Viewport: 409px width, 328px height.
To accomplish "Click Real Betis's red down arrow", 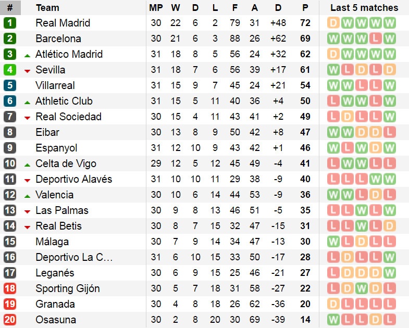I will pos(28,226).
